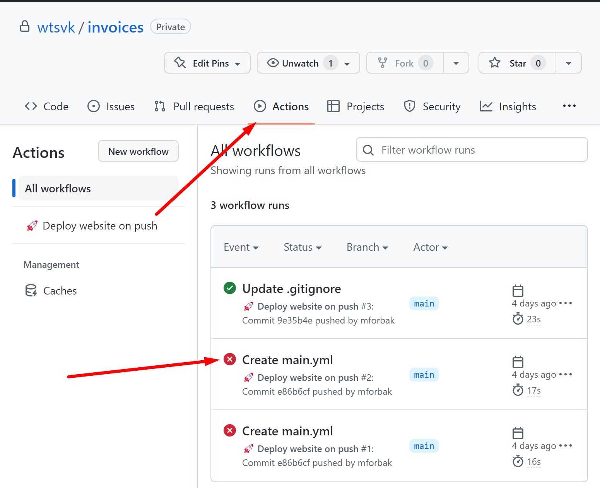Select the Actions tab
Image resolution: width=600 pixels, height=488 pixels.
(x=281, y=106)
